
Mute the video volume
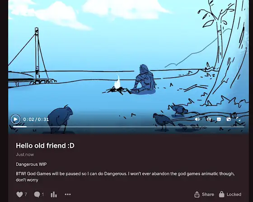click(x=197, y=119)
